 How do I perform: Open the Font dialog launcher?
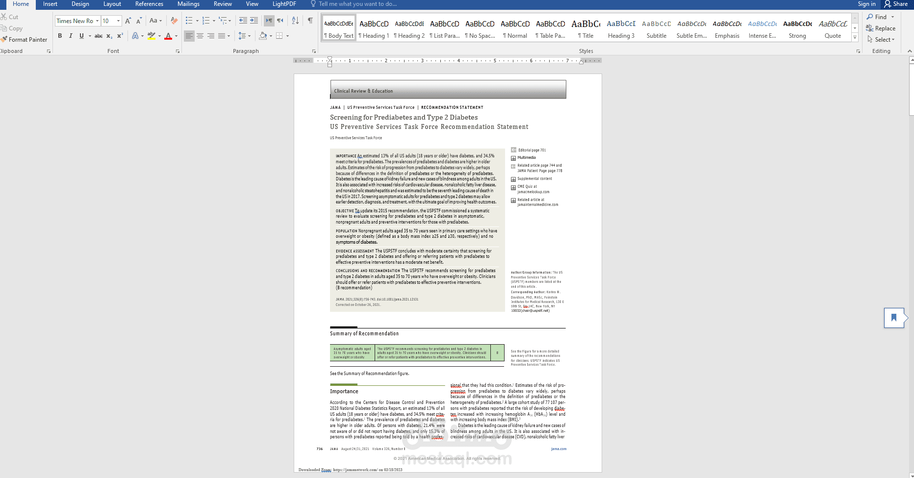(x=178, y=51)
